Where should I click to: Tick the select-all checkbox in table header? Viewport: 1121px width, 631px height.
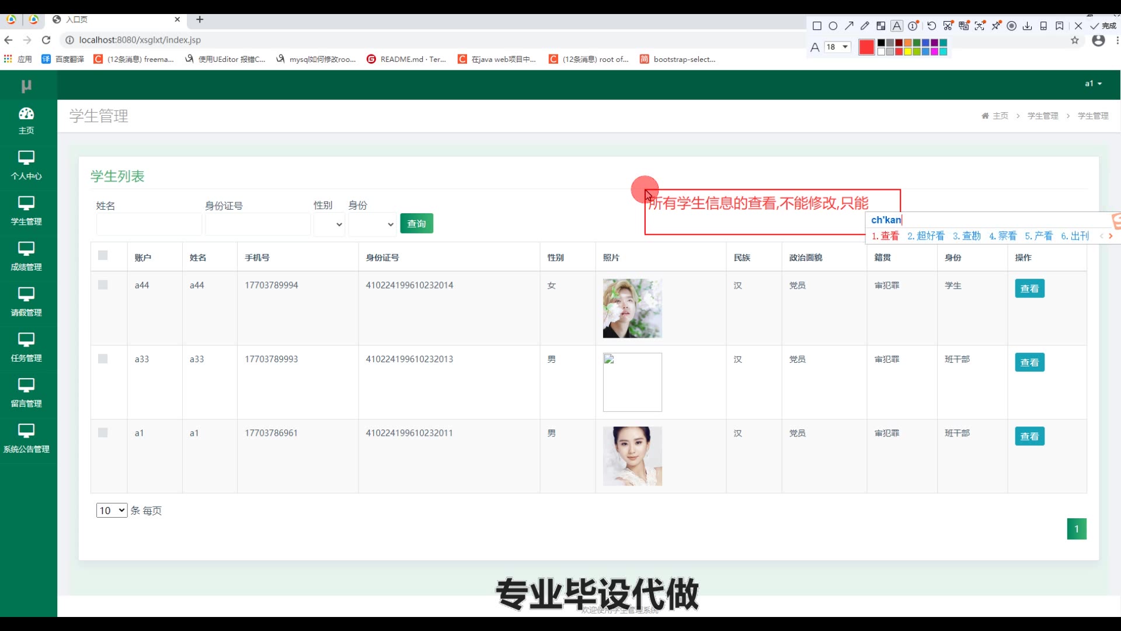point(103,255)
